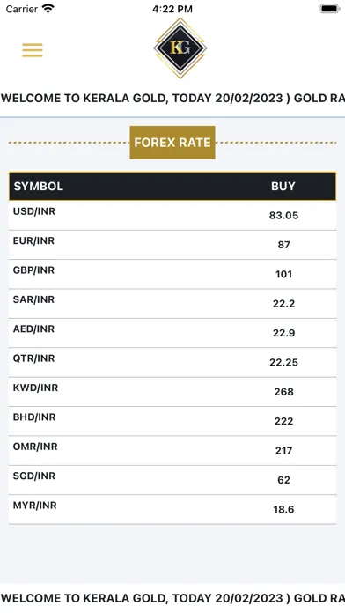The height and width of the screenshot is (613, 345).
Task: Select the KWD/INR row
Action: coord(172,392)
